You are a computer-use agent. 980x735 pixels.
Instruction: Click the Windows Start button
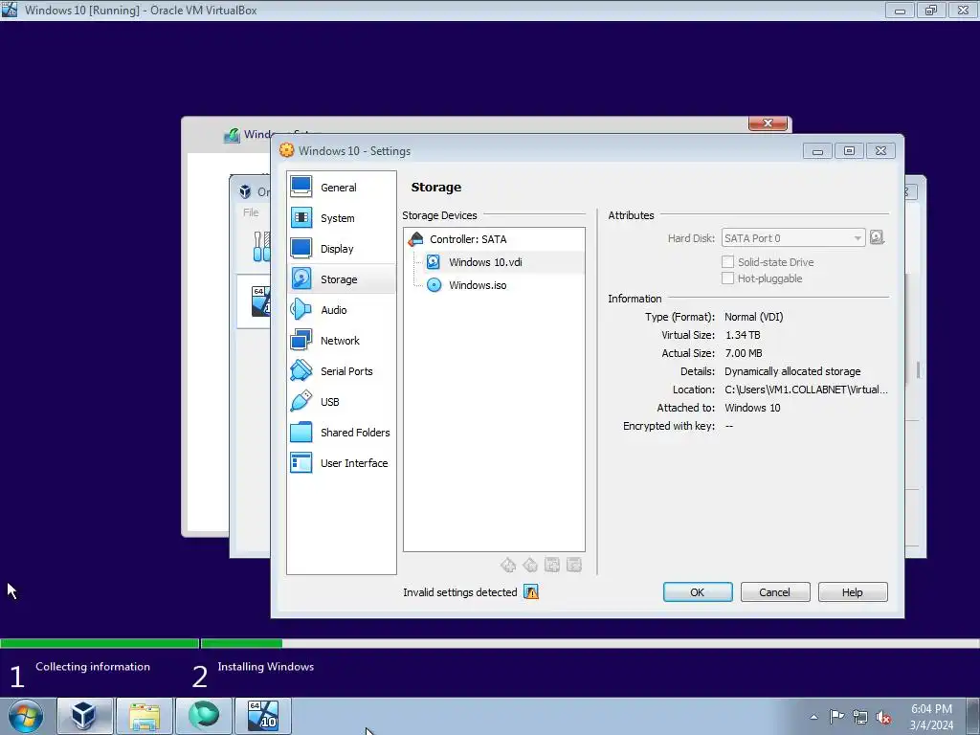point(26,716)
